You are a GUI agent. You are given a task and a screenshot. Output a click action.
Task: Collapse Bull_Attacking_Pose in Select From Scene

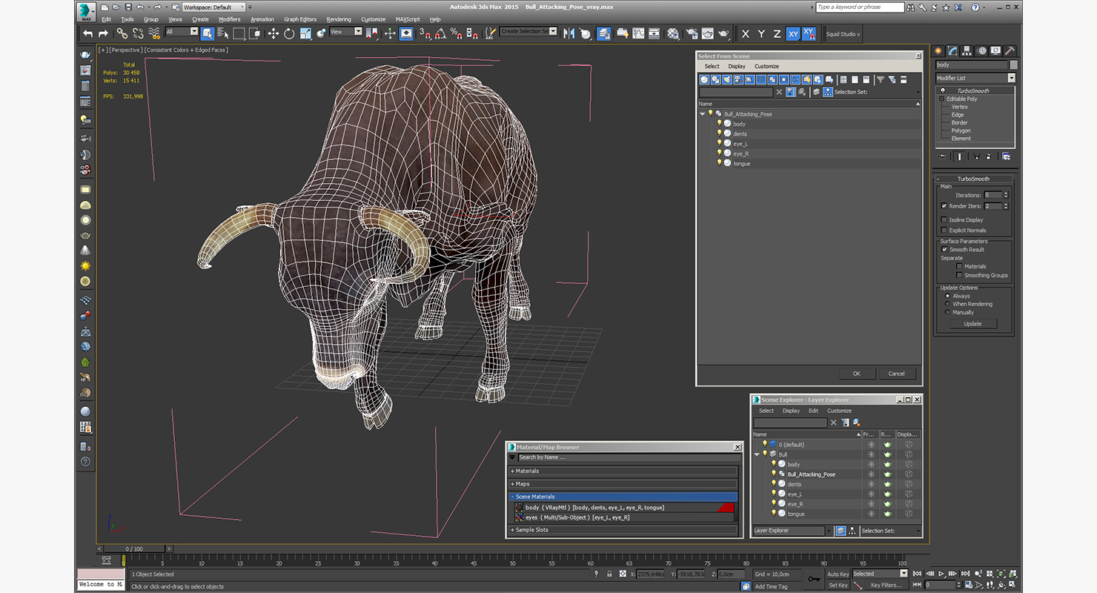click(x=703, y=114)
